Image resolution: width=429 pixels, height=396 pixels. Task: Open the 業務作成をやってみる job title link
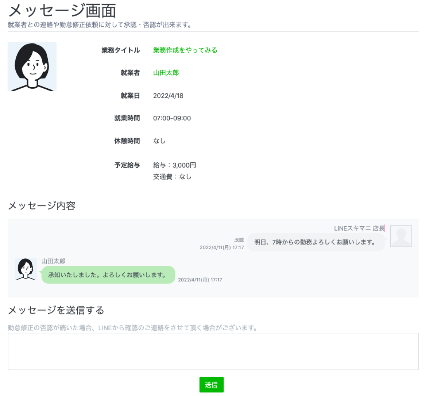pos(185,50)
